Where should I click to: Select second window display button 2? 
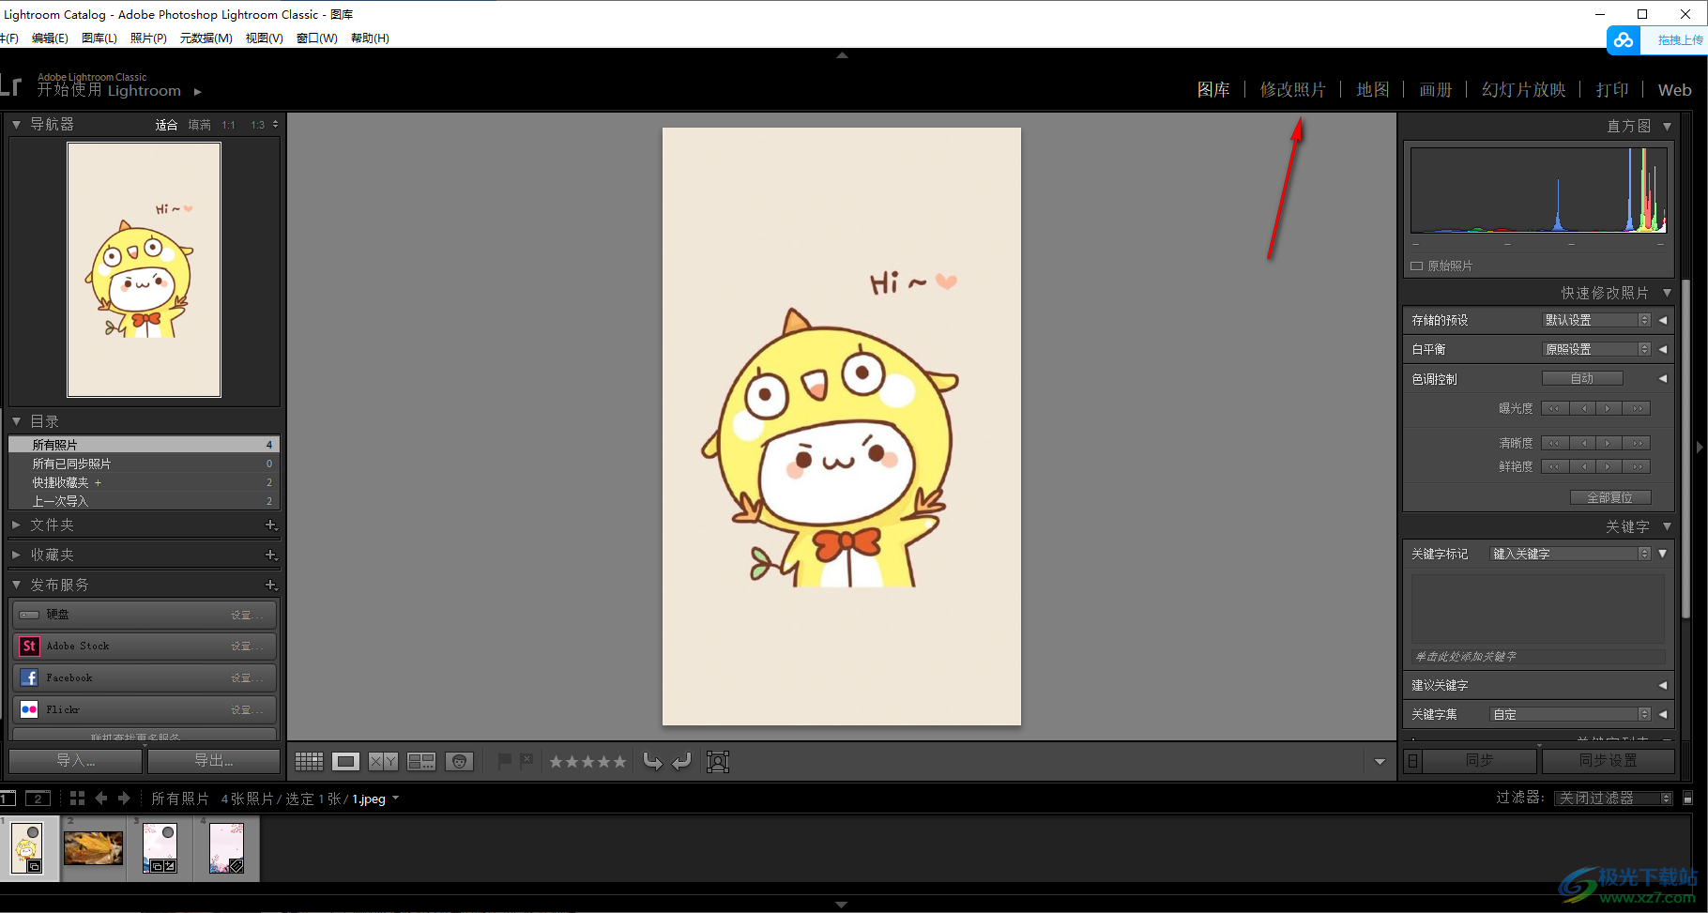(x=38, y=799)
